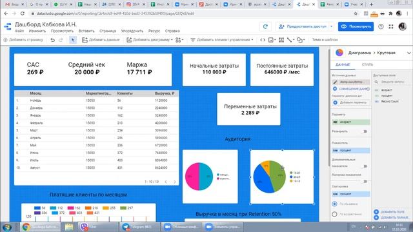Open image insert dropdown
The width and height of the screenshot is (413, 232).
(272, 40)
